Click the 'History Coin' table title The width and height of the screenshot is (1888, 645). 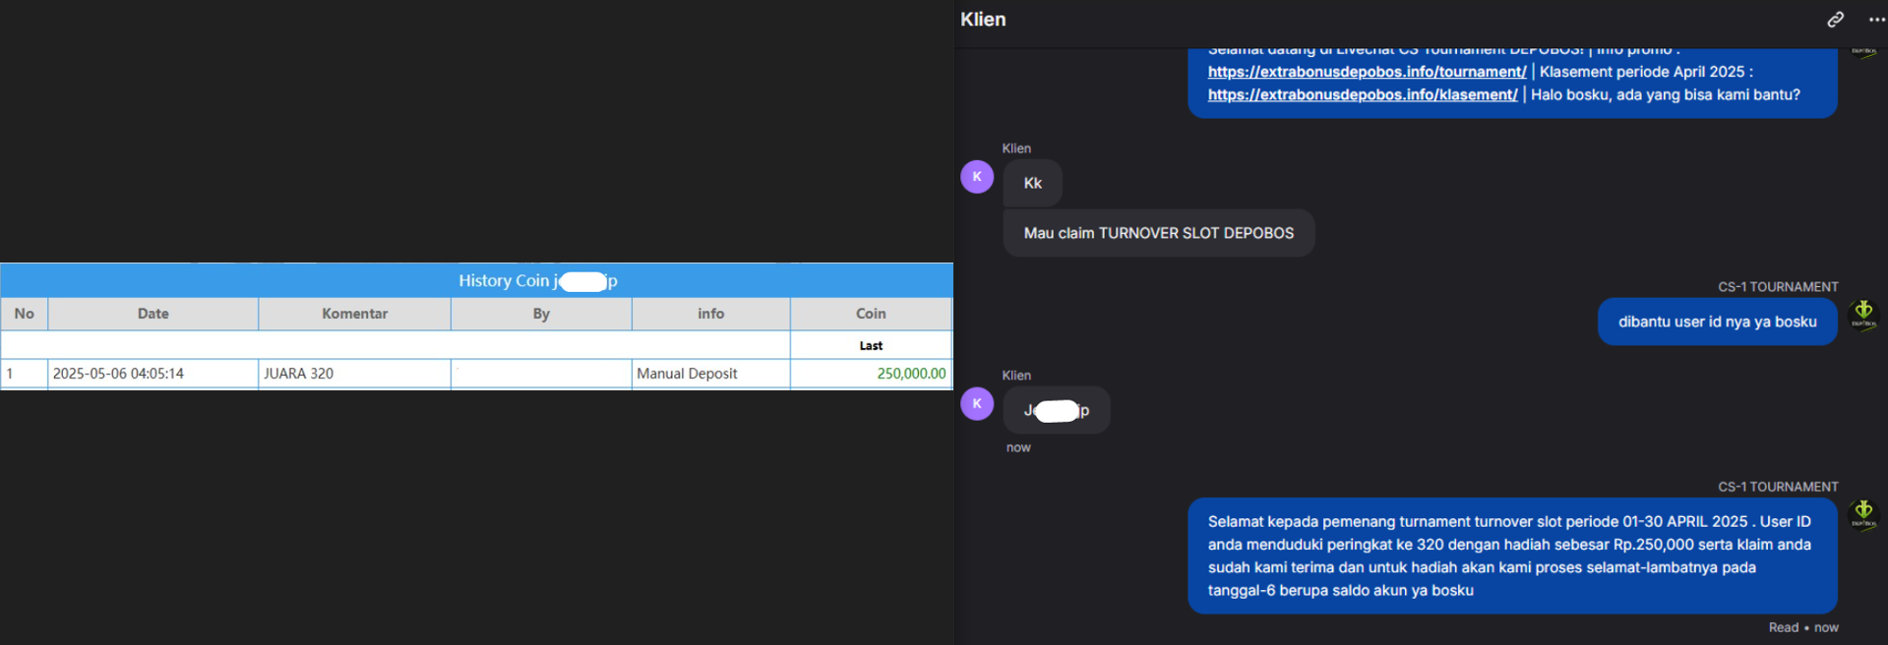click(538, 280)
